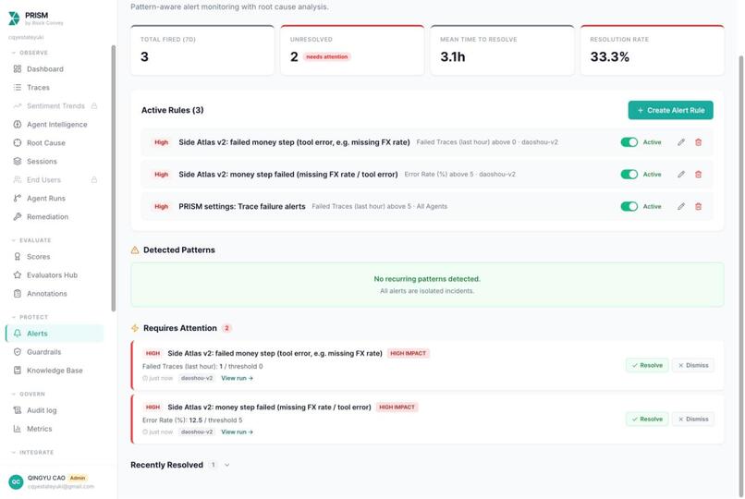Click the 'Active Rules (3)' heading
The height and width of the screenshot is (499, 745).
click(173, 110)
